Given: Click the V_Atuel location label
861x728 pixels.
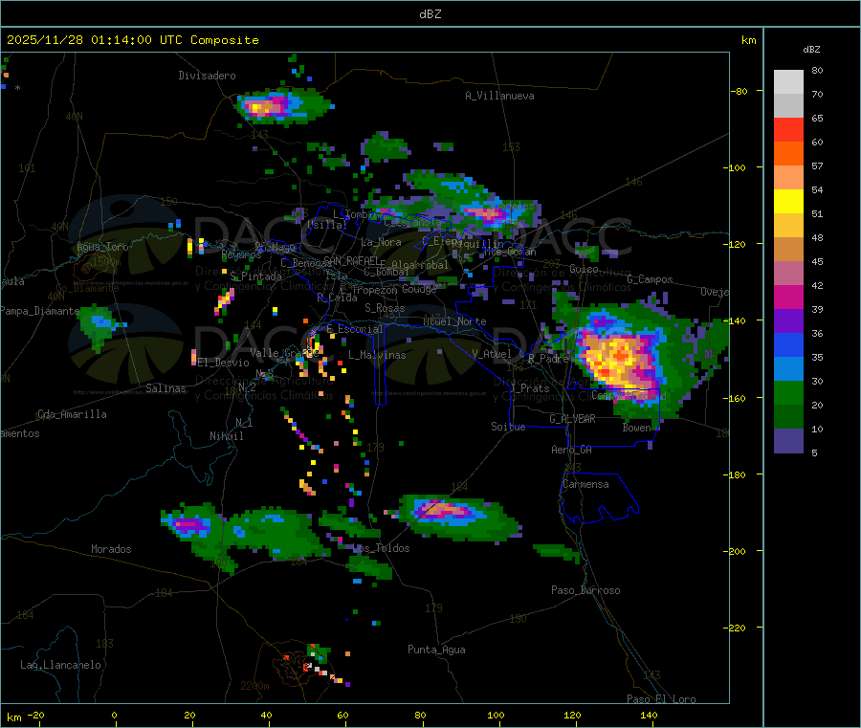Looking at the screenshot, I should [492, 354].
